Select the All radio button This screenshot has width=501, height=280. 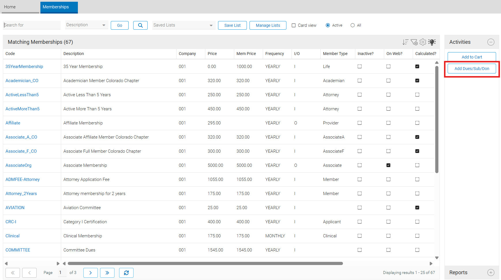click(352, 25)
